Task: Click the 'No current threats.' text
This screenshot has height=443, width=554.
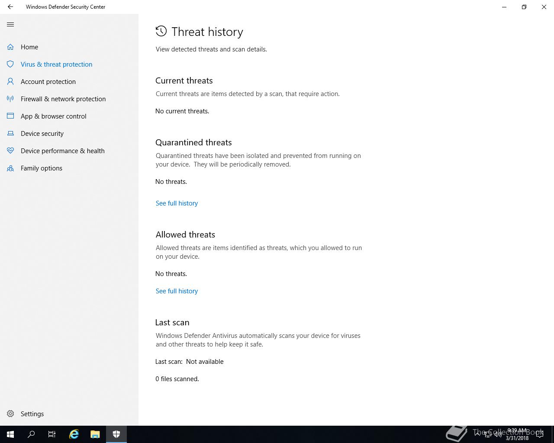Action: point(182,111)
